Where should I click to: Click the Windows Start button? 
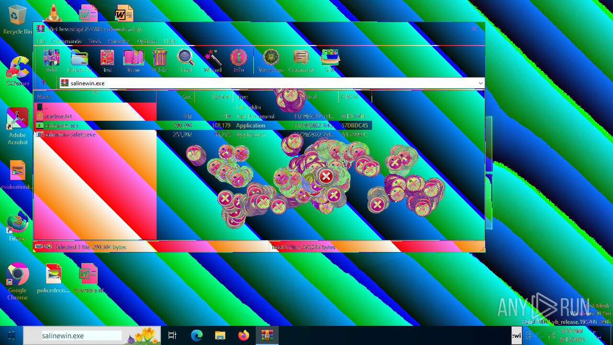coord(11,335)
